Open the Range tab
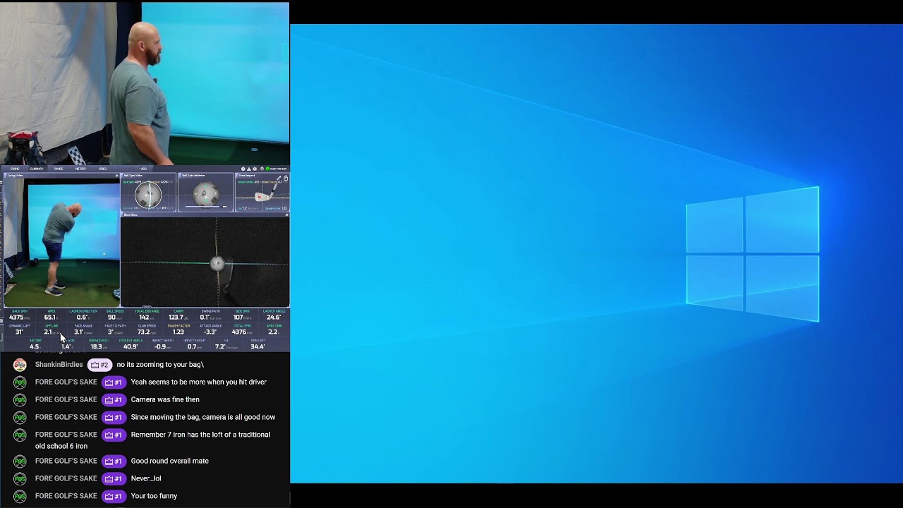The height and width of the screenshot is (508, 903). click(x=59, y=169)
